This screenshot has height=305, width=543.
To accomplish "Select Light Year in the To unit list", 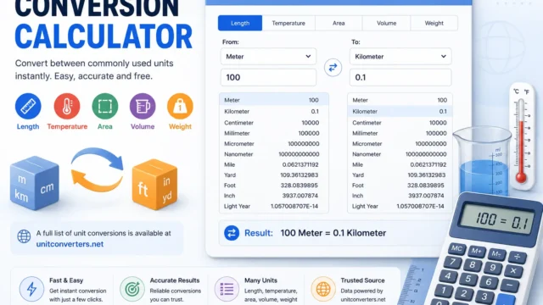I will click(x=400, y=206).
